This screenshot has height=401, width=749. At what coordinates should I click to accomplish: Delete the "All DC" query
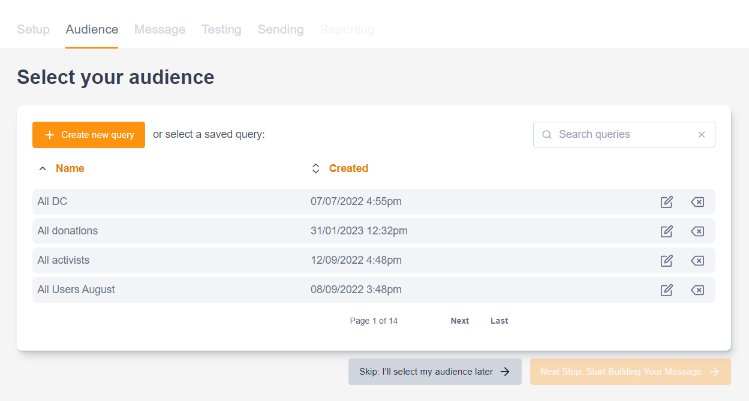coord(697,202)
